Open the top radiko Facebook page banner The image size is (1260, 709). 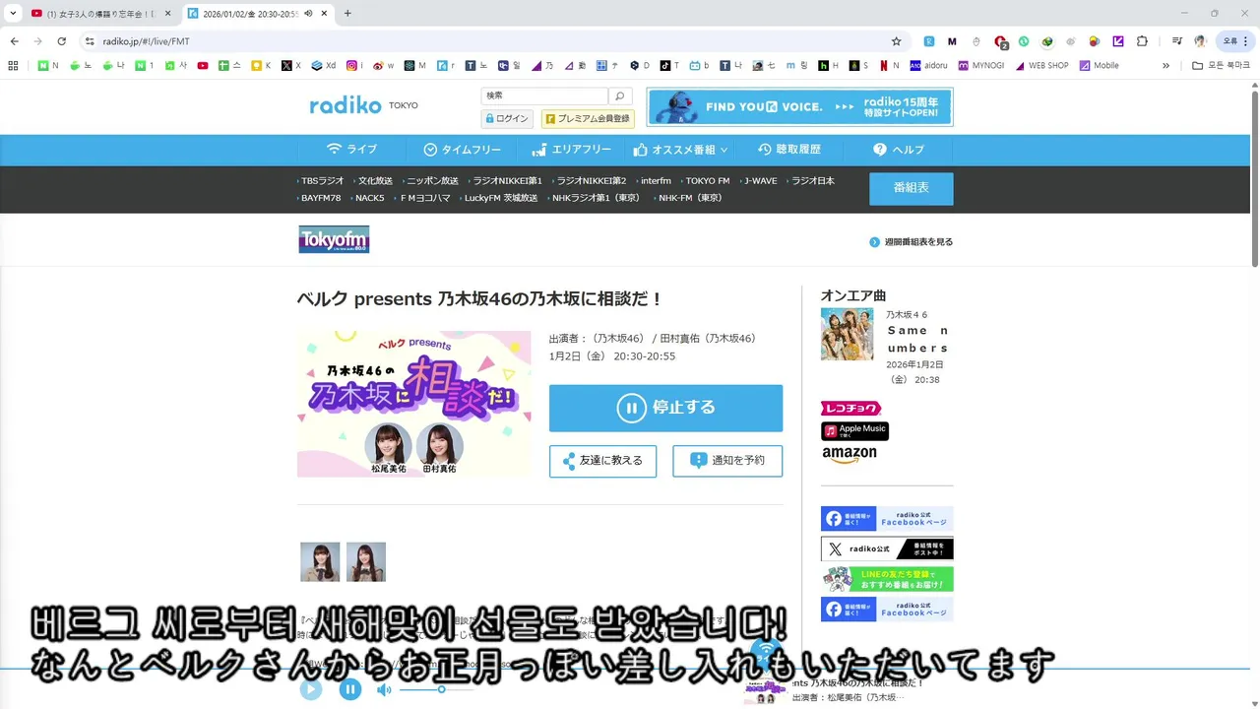887,518
